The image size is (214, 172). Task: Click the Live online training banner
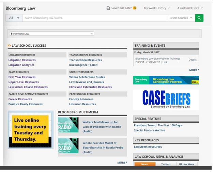point(31,129)
